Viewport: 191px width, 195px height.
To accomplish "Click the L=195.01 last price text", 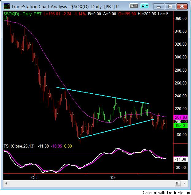I will coord(52,14).
